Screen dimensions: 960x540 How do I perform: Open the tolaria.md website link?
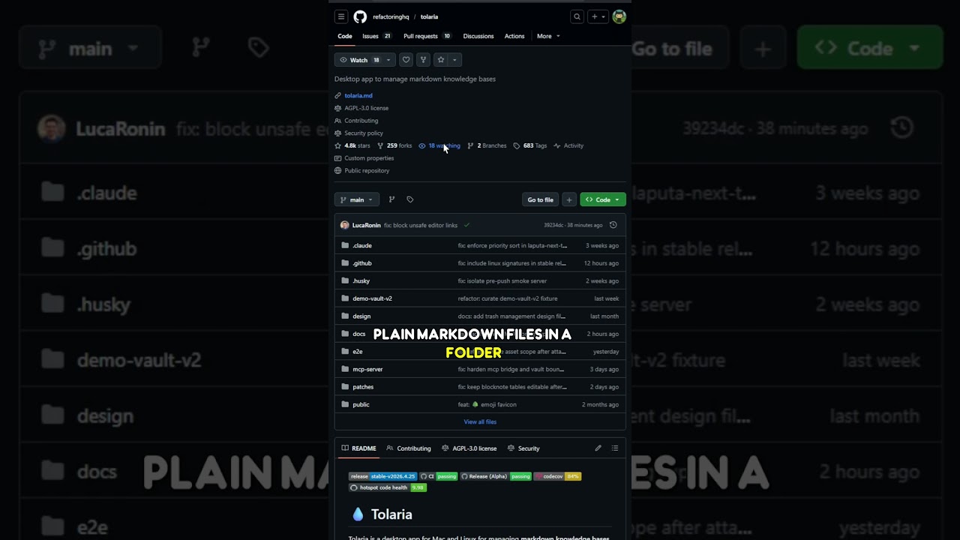(358, 96)
